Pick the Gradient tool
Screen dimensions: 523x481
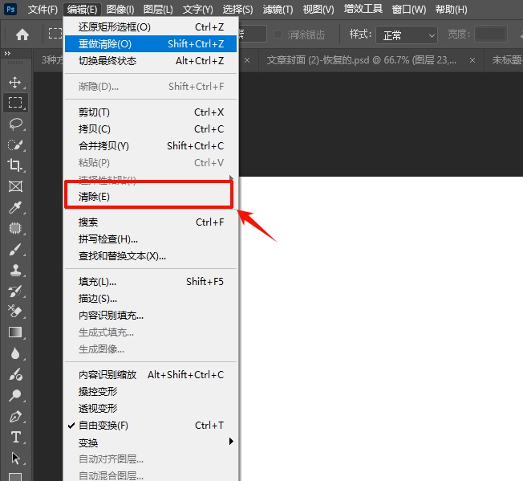(x=15, y=332)
